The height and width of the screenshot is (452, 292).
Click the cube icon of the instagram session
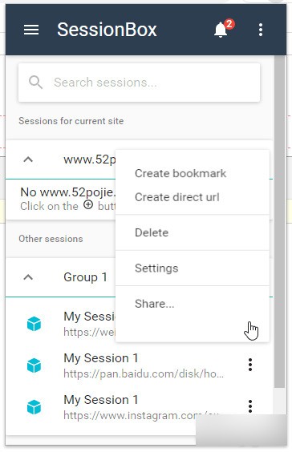pyautogui.click(x=34, y=407)
